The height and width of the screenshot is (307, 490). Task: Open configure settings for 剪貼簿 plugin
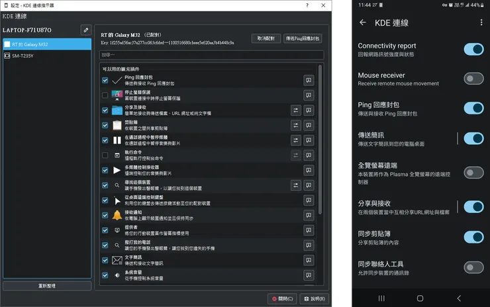click(295, 125)
